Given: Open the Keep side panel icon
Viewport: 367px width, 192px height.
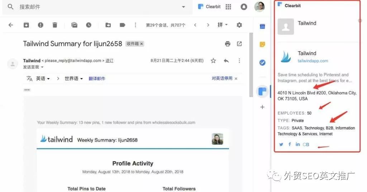Looking at the screenshot, I should tap(262, 44).
